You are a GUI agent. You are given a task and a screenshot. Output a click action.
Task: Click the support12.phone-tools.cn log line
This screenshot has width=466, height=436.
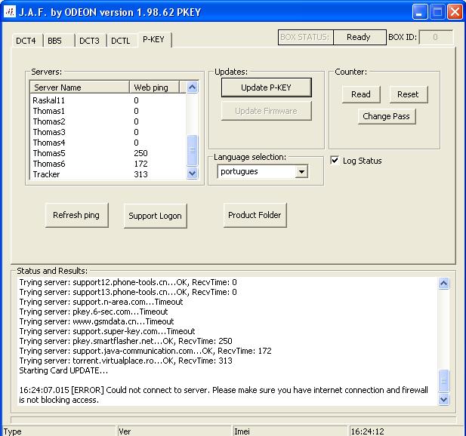click(128, 282)
